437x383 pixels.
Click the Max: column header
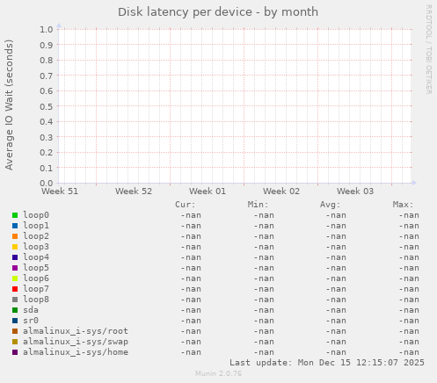[403, 205]
